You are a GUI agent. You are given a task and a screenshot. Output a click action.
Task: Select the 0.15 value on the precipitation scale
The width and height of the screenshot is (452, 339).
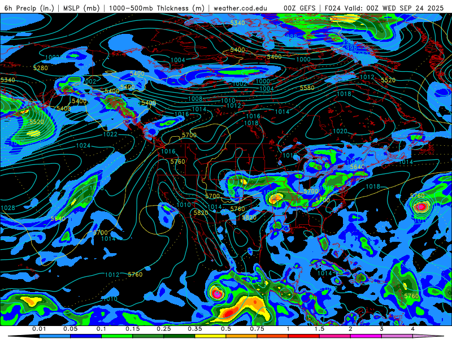click(133, 329)
